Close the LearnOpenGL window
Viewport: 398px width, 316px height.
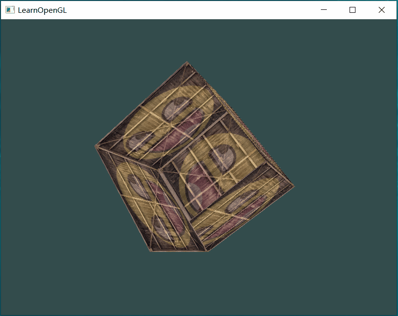382,10
